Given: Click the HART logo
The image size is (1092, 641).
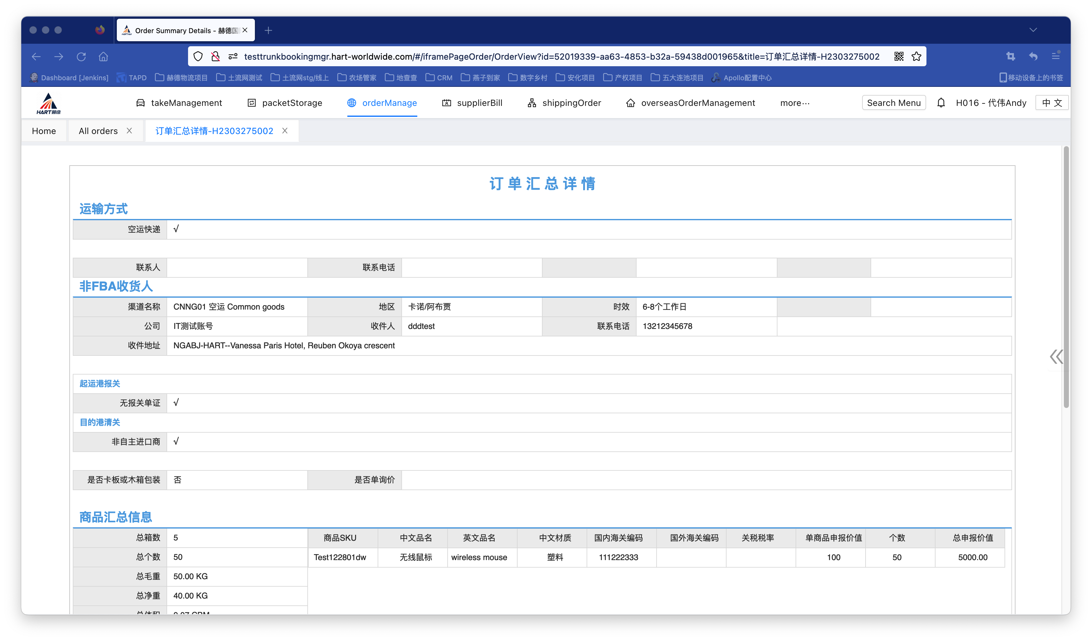Looking at the screenshot, I should [48, 104].
